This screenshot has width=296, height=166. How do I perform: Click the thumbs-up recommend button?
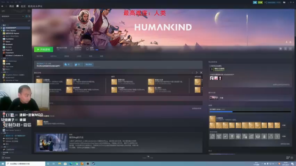[x=67, y=64]
